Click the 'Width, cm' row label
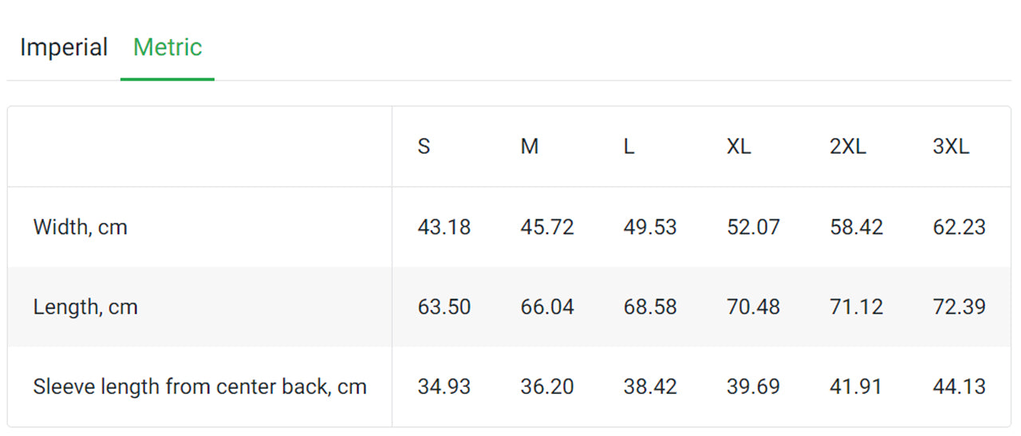This screenshot has width=1021, height=436. pyautogui.click(x=81, y=227)
